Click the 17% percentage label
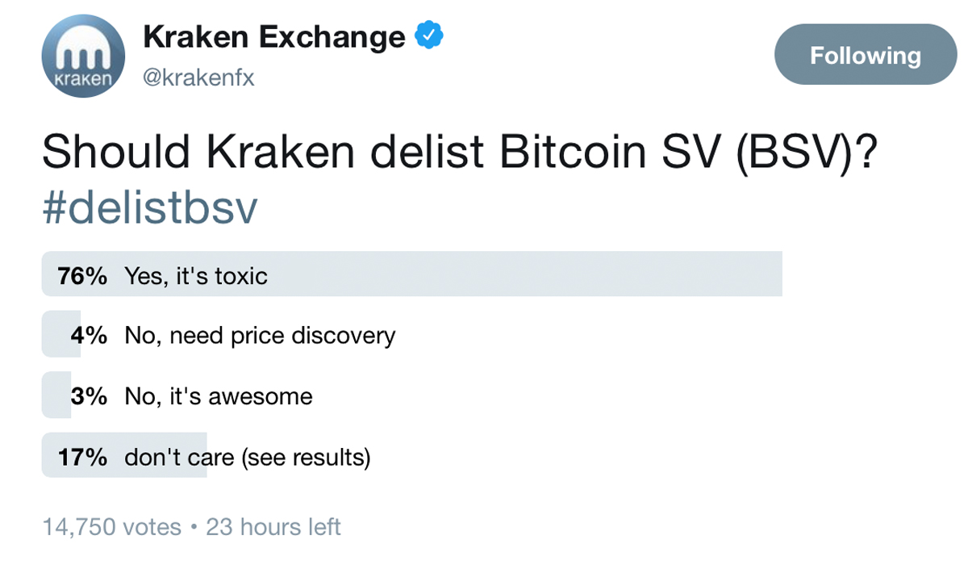This screenshot has width=968, height=565. 85,456
